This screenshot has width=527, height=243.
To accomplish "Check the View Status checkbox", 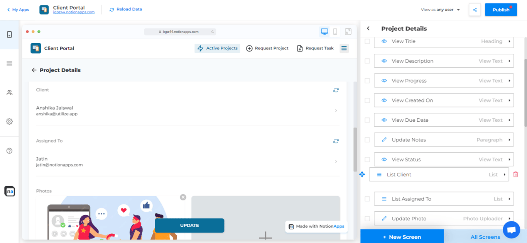I will pos(367,160).
